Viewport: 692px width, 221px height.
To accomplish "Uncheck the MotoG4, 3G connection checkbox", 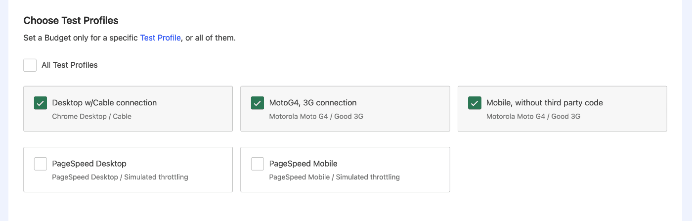I will (258, 103).
